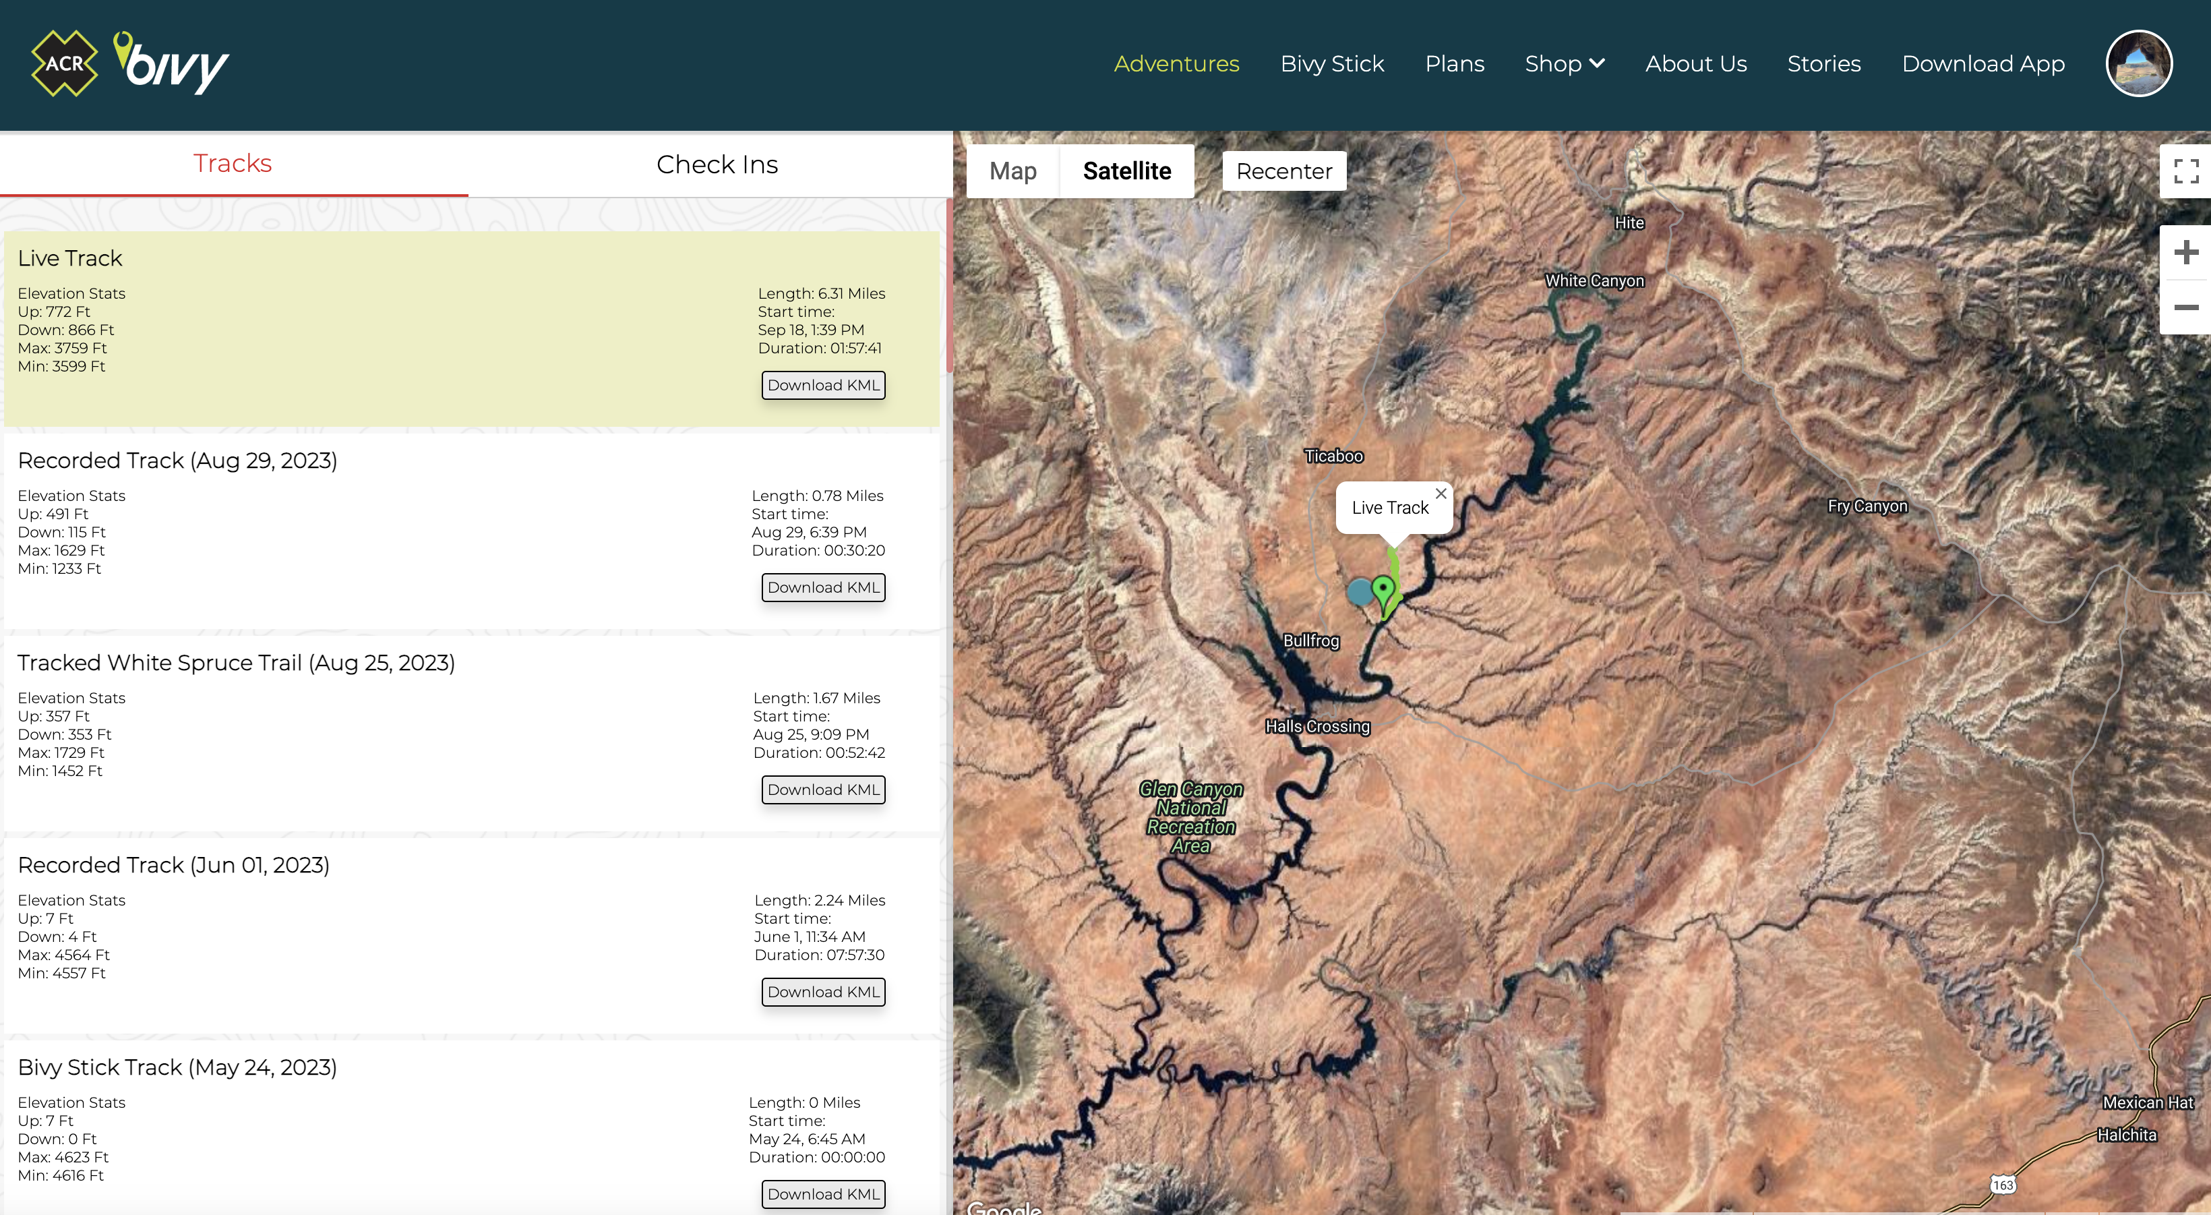Switch map to Satellite view
This screenshot has height=1215, width=2211.
coord(1126,171)
